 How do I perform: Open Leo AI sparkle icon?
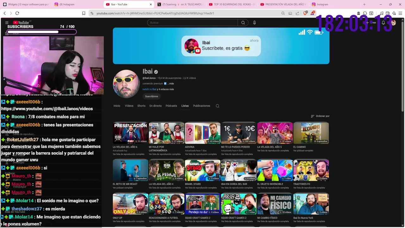[x=394, y=13]
